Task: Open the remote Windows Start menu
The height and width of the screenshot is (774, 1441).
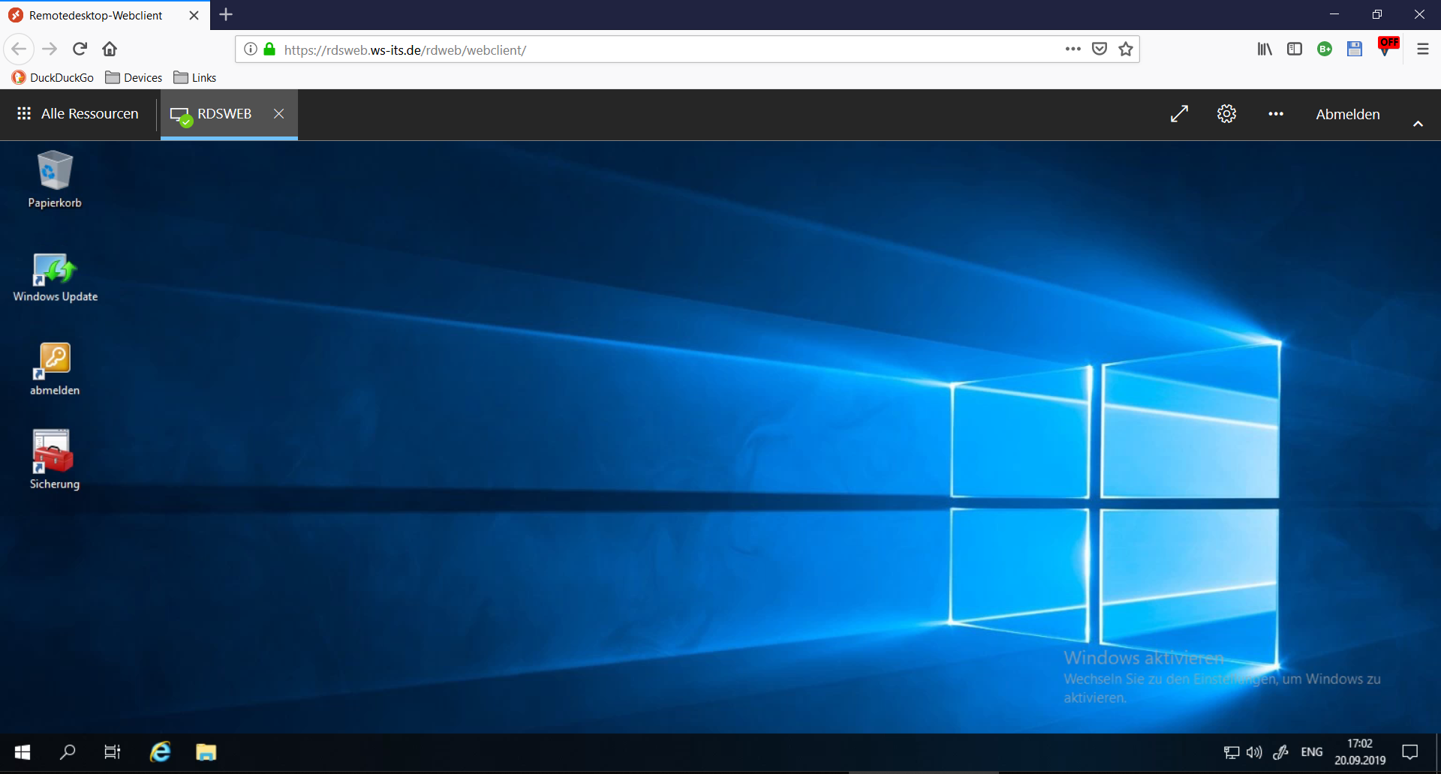Action: tap(23, 751)
